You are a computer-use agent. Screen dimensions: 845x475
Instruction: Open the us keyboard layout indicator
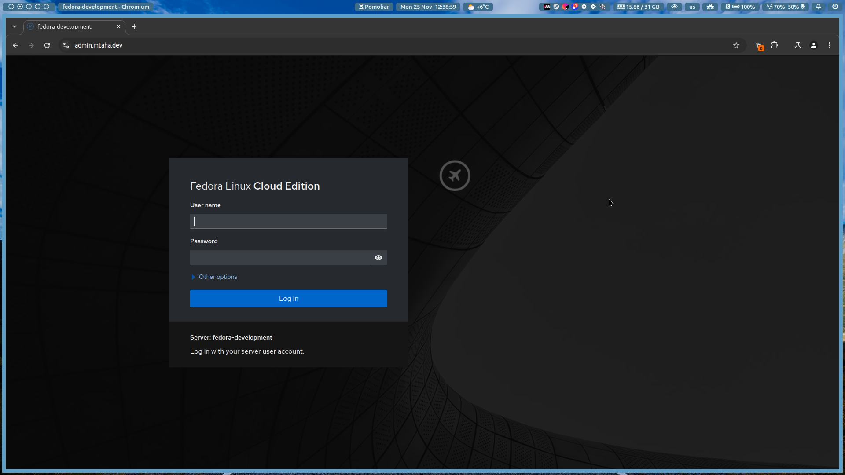coord(692,7)
